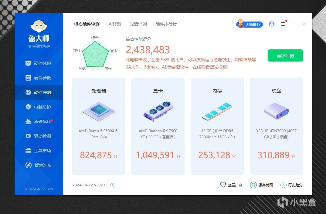Click the 查看排名 trophy icon
Viewport: 326px width, 214px height.
click(223, 185)
